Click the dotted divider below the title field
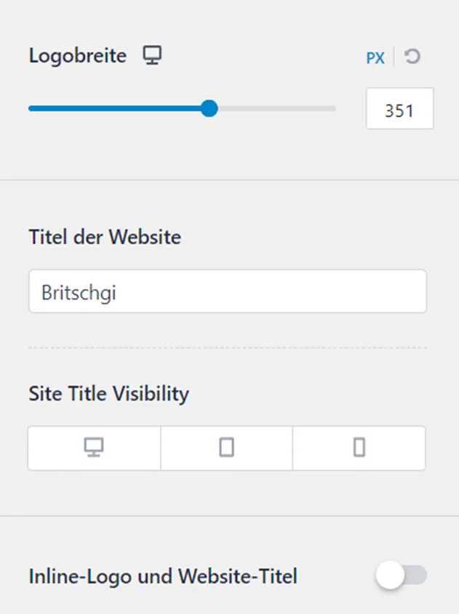Screen dimensions: 459x614 pyautogui.click(x=228, y=347)
